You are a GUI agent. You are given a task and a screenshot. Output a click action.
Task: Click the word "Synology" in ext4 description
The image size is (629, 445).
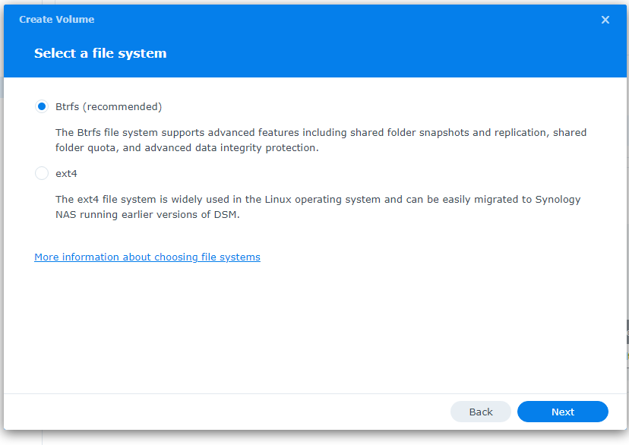(x=558, y=199)
